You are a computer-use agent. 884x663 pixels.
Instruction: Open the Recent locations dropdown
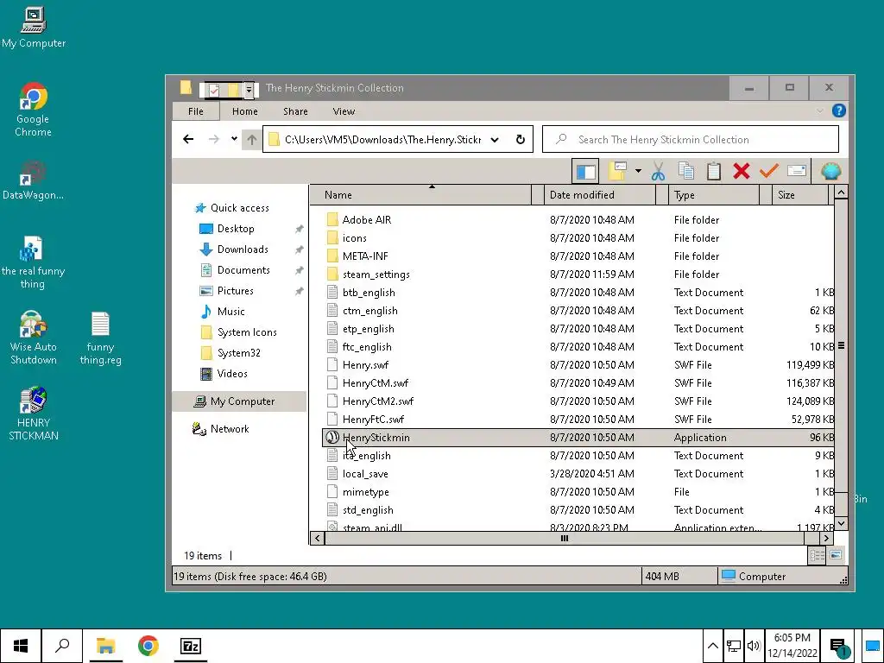(234, 139)
